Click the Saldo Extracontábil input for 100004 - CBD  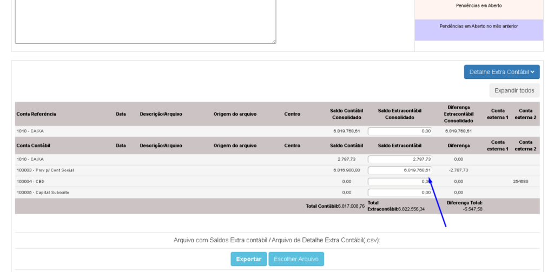(x=399, y=182)
